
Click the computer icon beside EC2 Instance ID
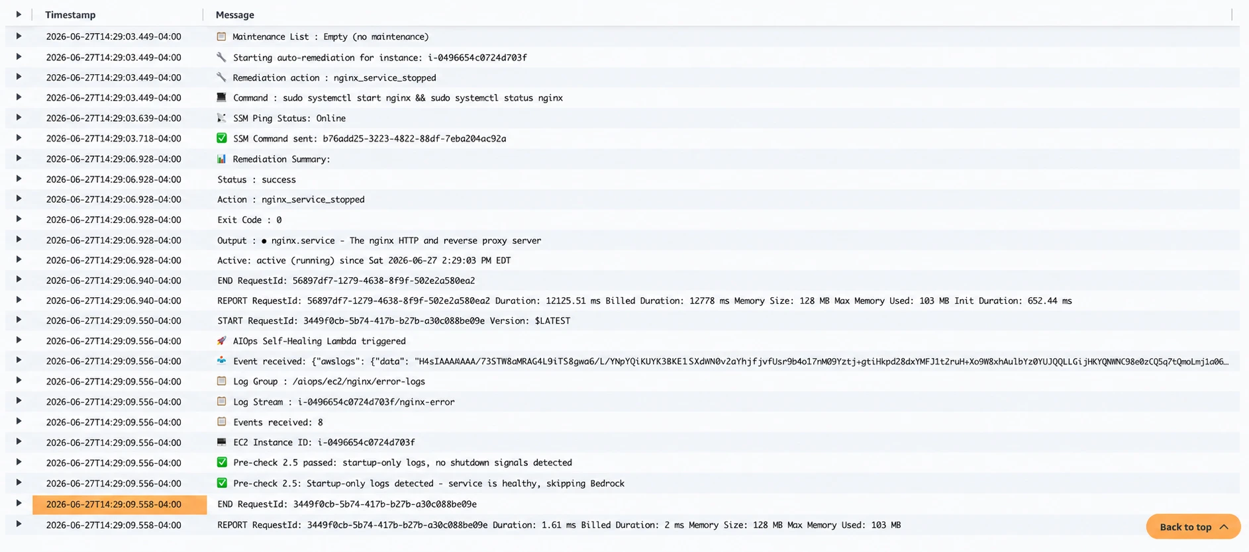click(222, 442)
